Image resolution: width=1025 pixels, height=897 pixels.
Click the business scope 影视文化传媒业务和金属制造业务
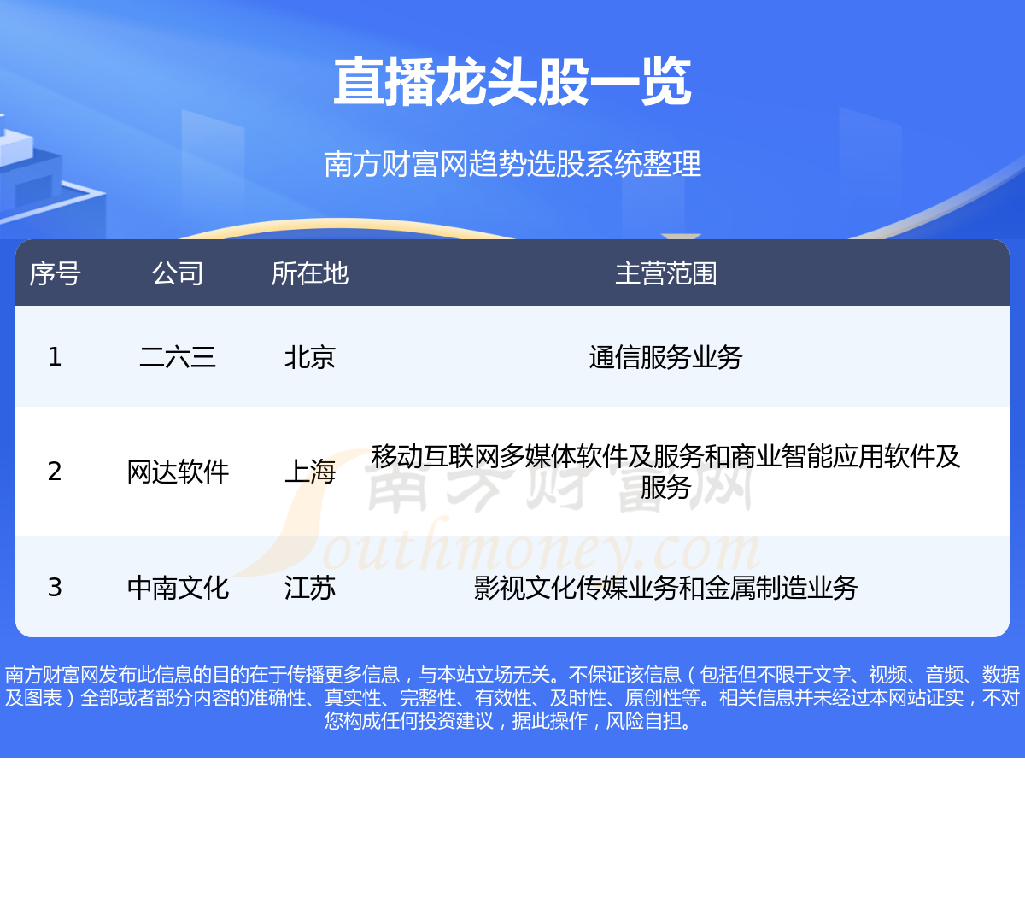coord(666,588)
